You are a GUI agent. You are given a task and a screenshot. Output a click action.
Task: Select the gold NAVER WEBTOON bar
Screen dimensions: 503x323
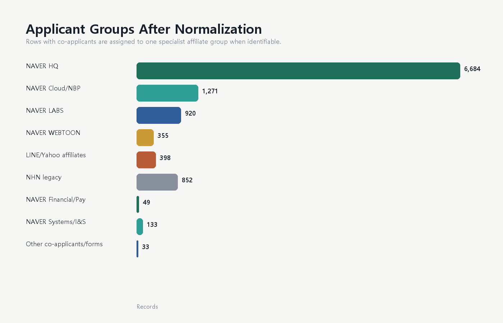click(145, 137)
